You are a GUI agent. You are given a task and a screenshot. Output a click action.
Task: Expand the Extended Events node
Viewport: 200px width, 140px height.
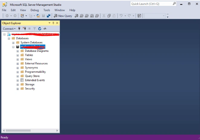[x=18, y=81]
